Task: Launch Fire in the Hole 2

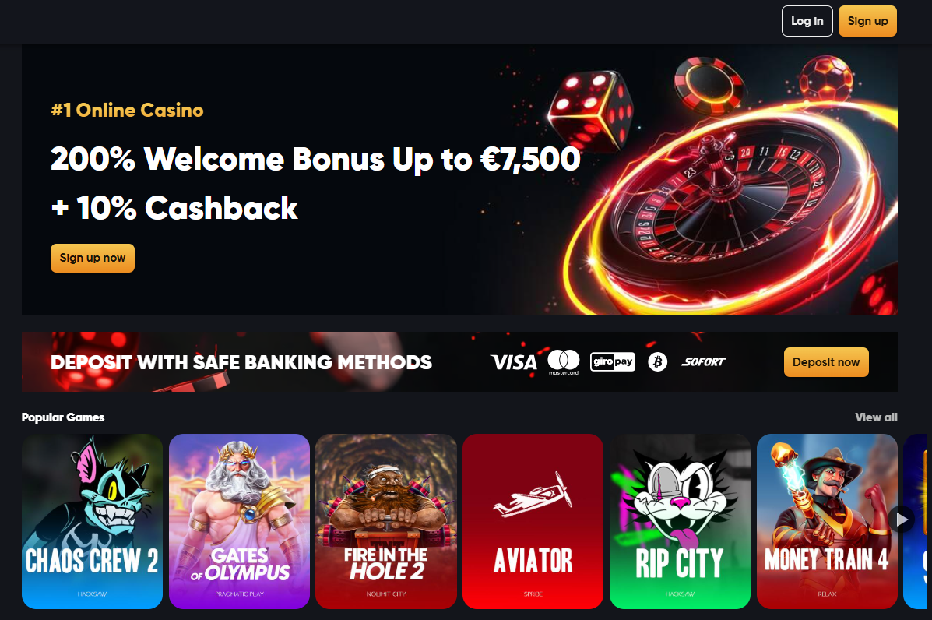Action: coord(386,521)
